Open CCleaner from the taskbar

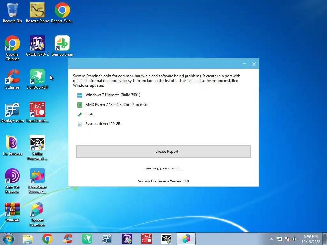click(x=67, y=239)
